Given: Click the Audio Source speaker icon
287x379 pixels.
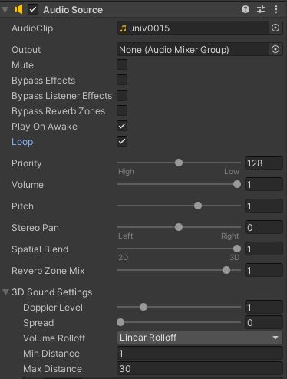Looking at the screenshot, I should (18, 9).
